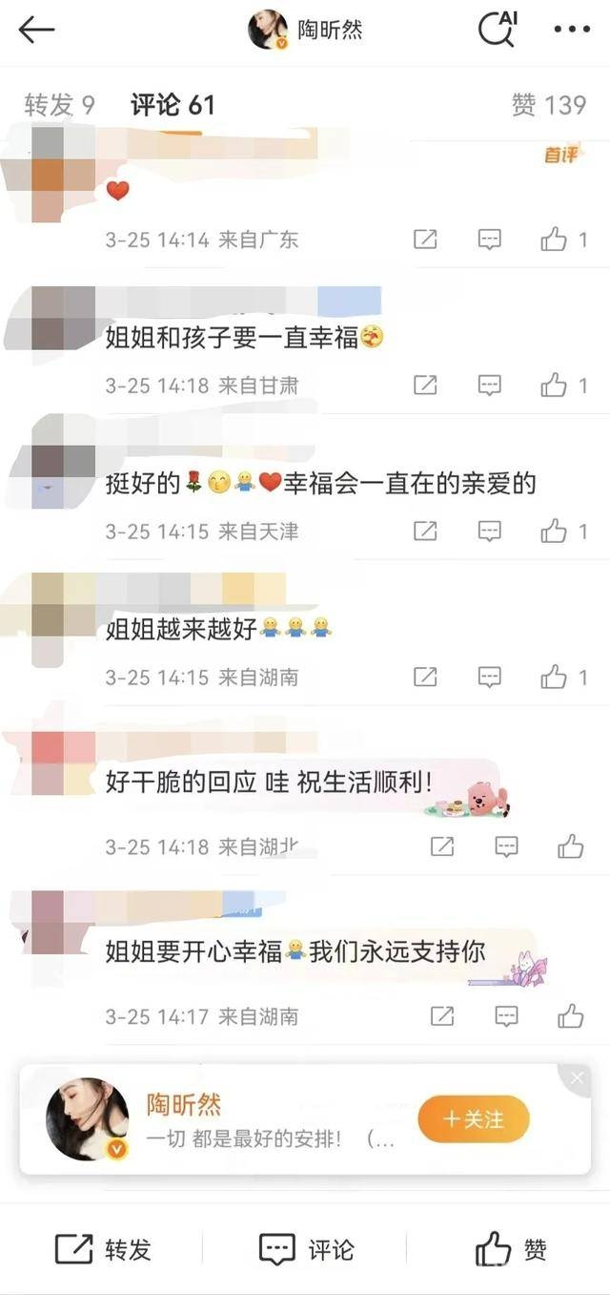Reply to the comment from 湖北
This screenshot has height=1295, width=610.
coord(506,846)
